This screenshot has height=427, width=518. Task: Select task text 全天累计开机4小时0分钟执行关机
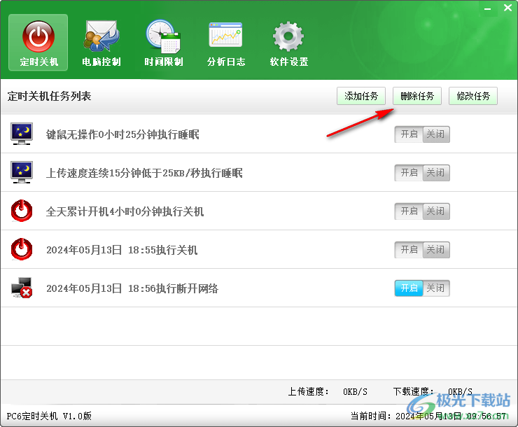coord(125,211)
